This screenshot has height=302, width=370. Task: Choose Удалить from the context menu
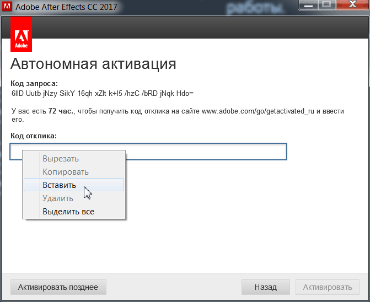74,198
